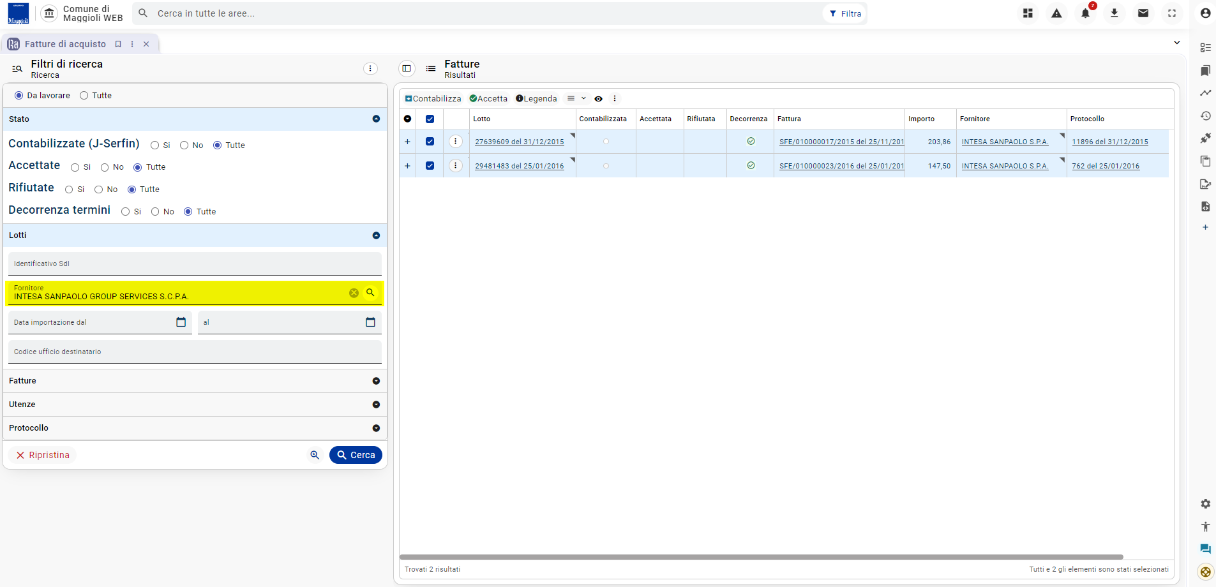Viewport: 1216px width, 587px height.
Task: Click the Fornitore lookup magnifier icon
Action: tap(370, 293)
